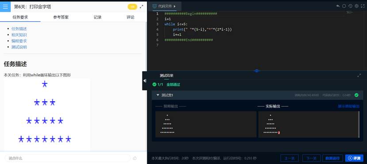Toggle fullscreen mode for the code editor
Screen dimensions: 367x164
click(x=363, y=6)
